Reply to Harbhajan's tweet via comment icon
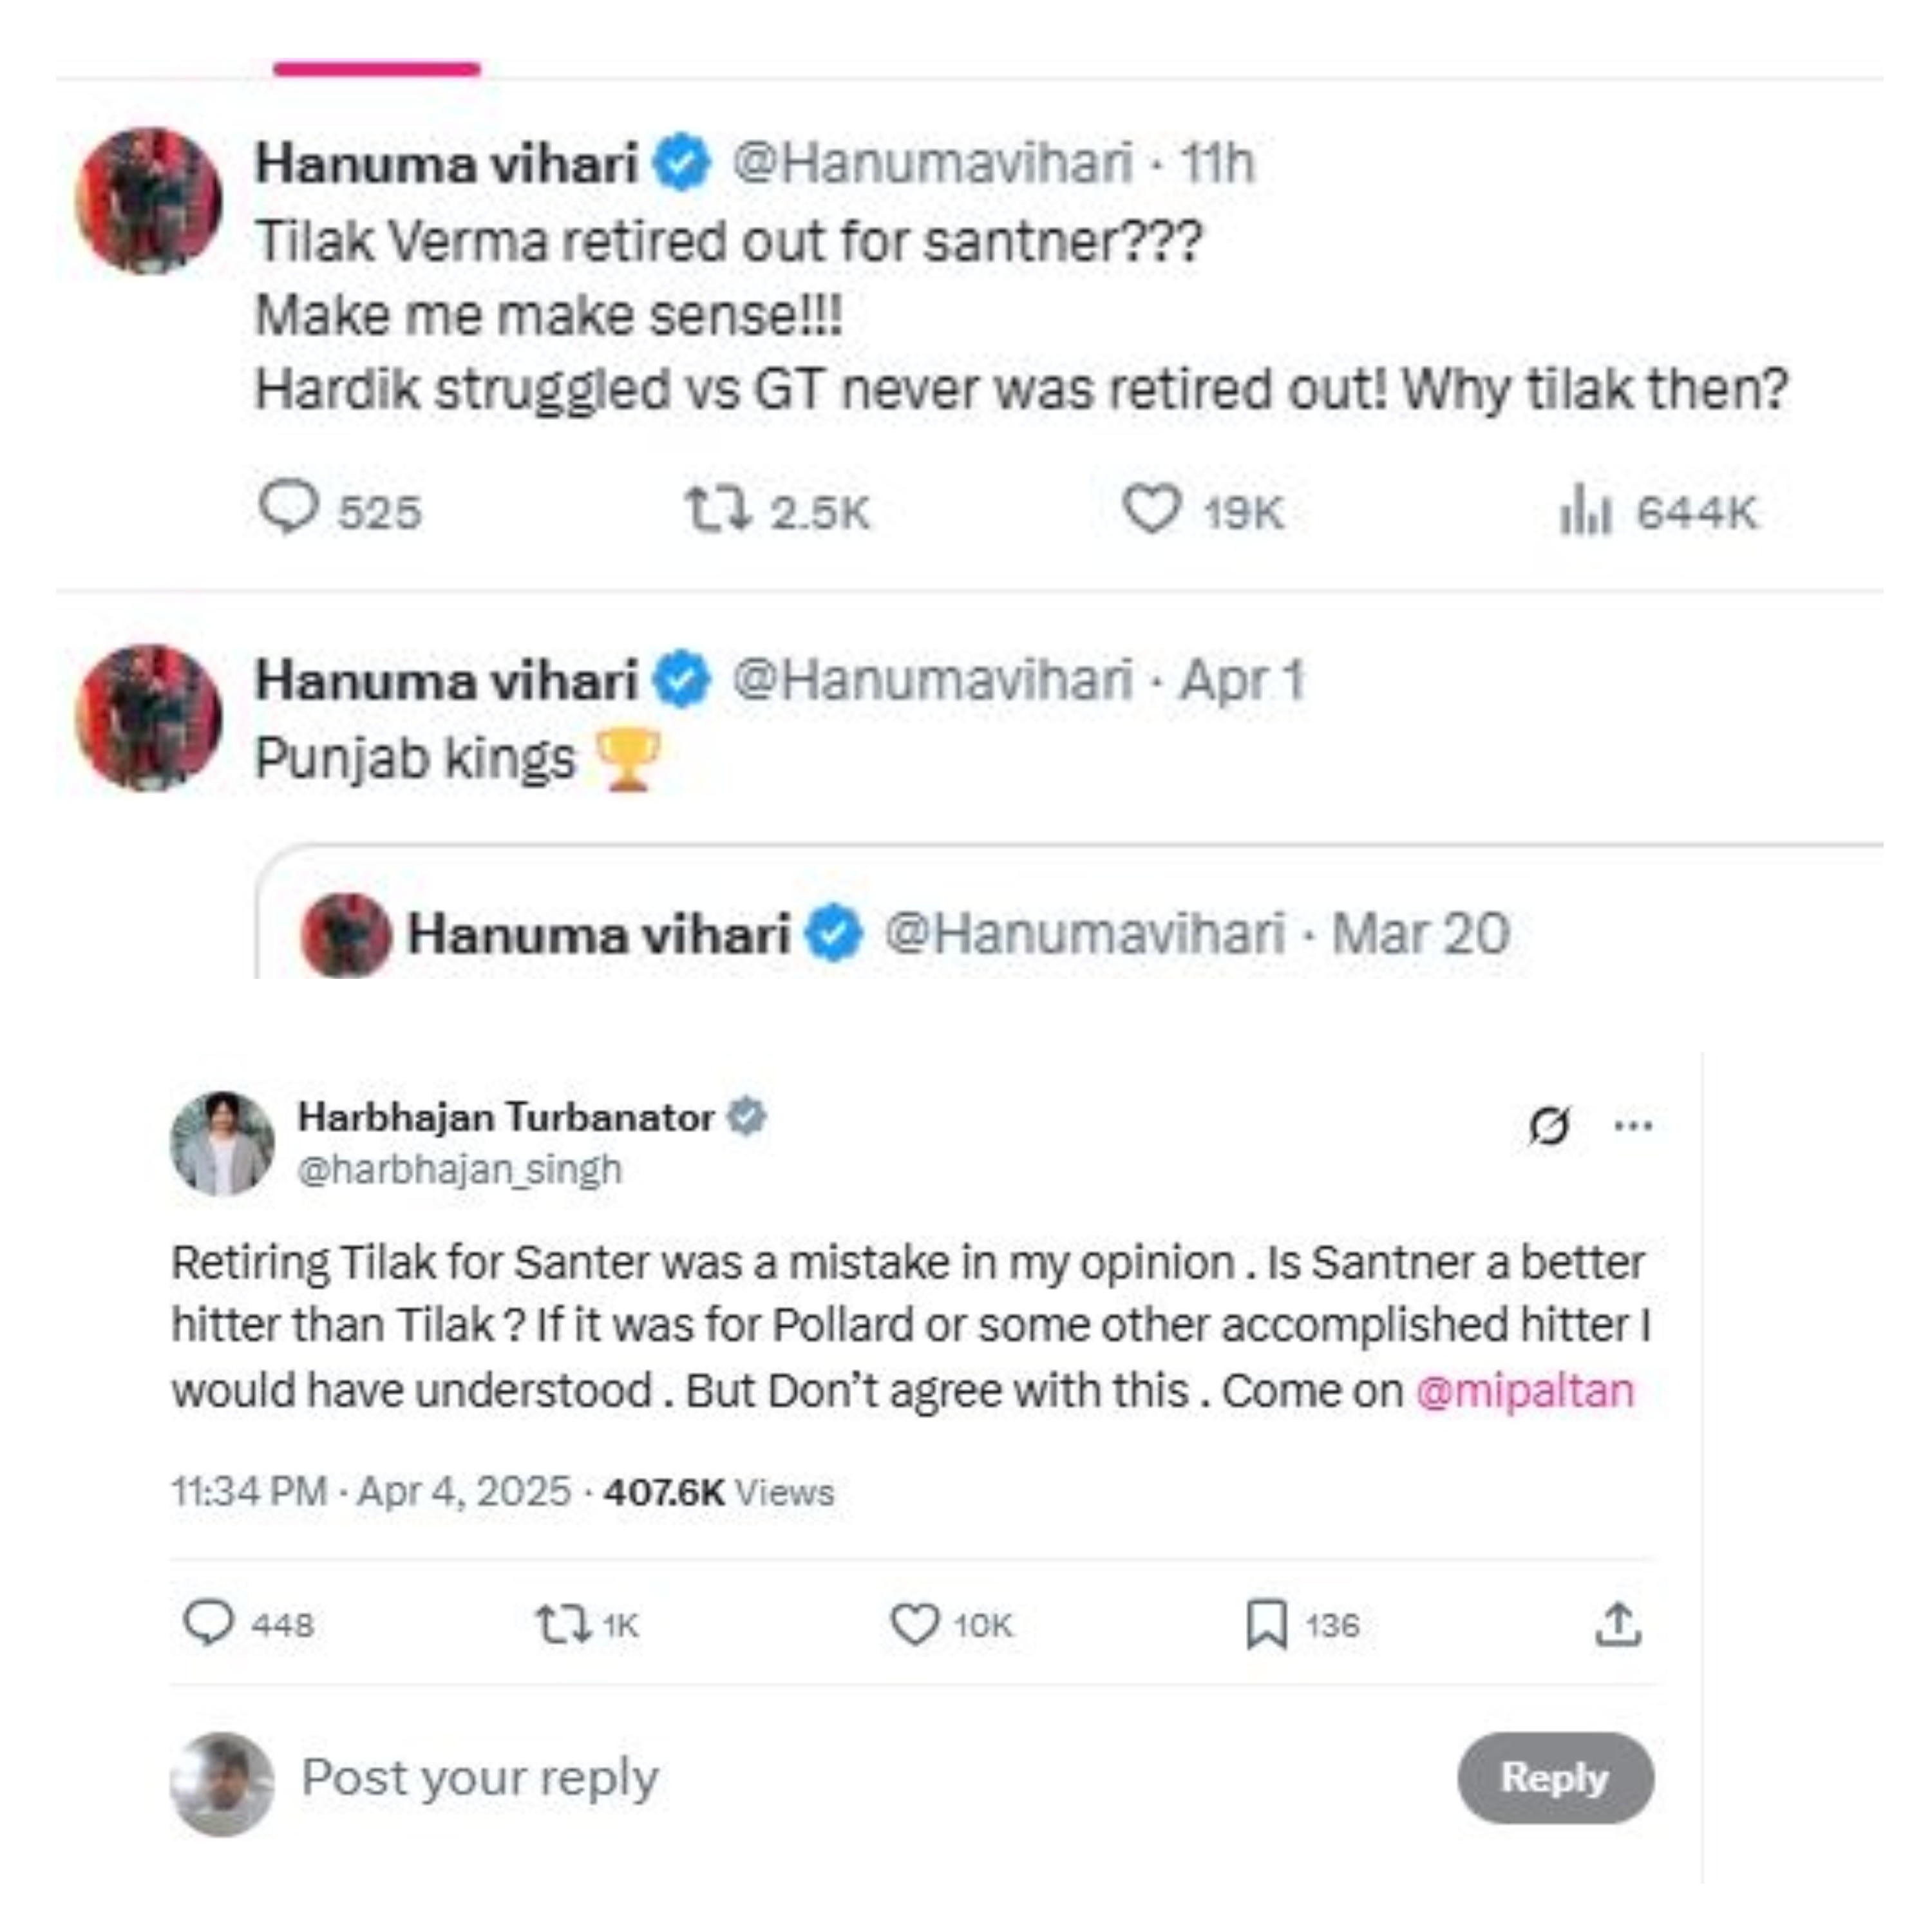Viewport: 1932px width, 1932px height. [209, 1624]
